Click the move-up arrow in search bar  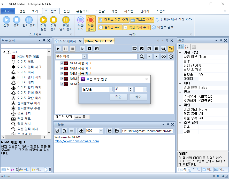149,57
